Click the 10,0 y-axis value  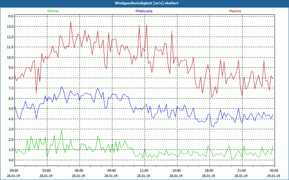(10, 58)
